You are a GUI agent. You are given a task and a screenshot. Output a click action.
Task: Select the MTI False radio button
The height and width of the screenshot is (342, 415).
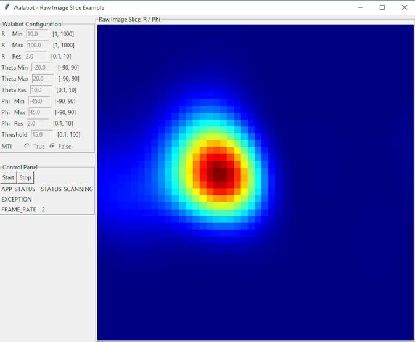[x=52, y=146]
